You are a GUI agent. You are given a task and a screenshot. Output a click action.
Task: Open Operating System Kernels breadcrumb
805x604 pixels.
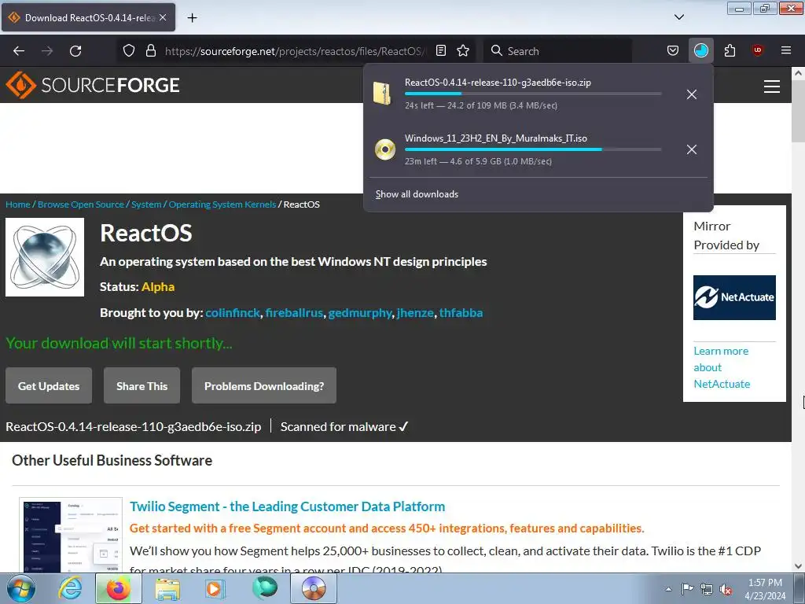222,204
